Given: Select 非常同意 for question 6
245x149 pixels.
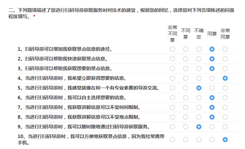Looking at the screenshot, I should (x=225, y=98).
